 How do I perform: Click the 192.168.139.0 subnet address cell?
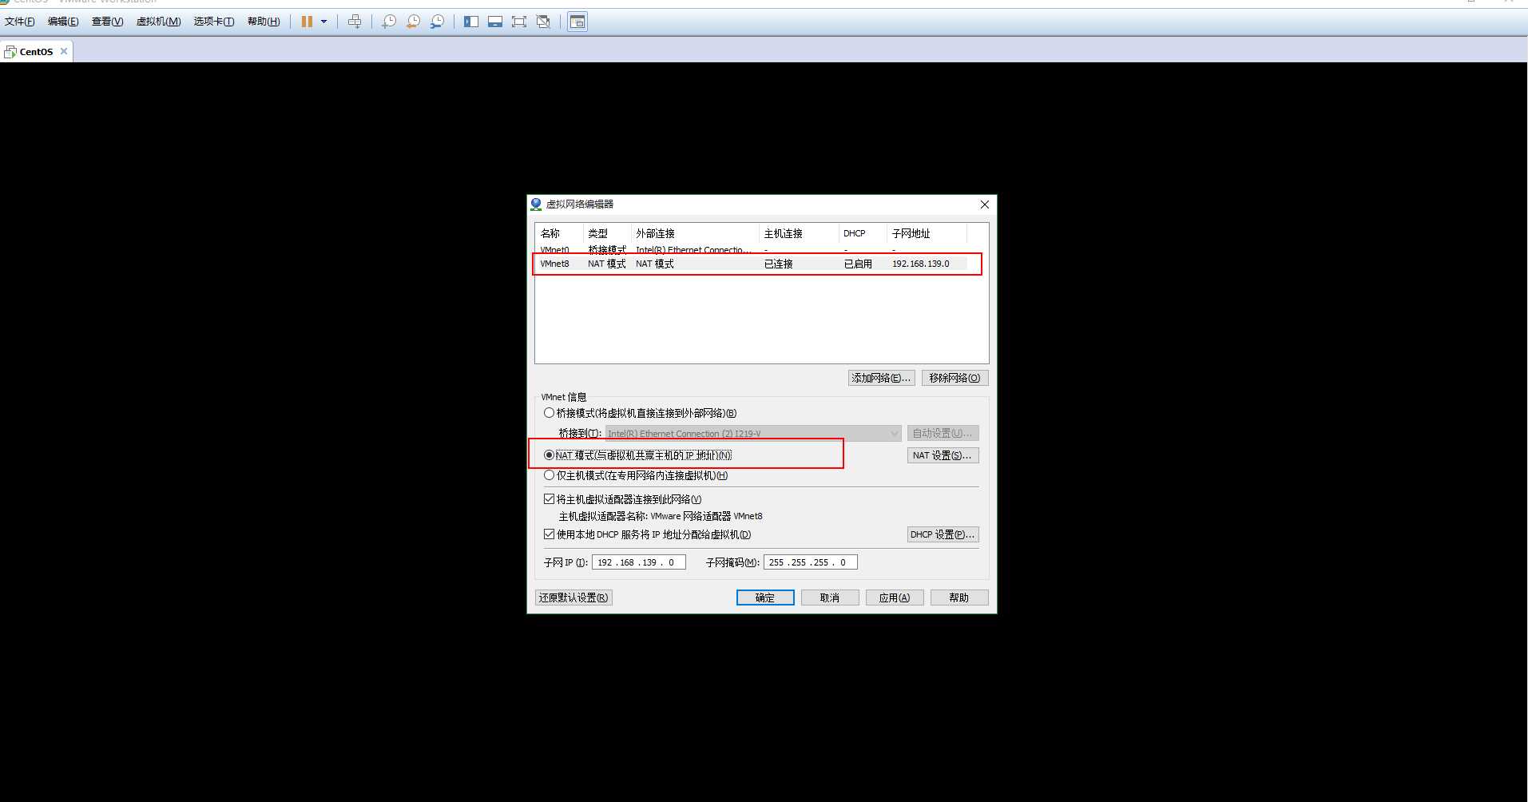coord(921,264)
